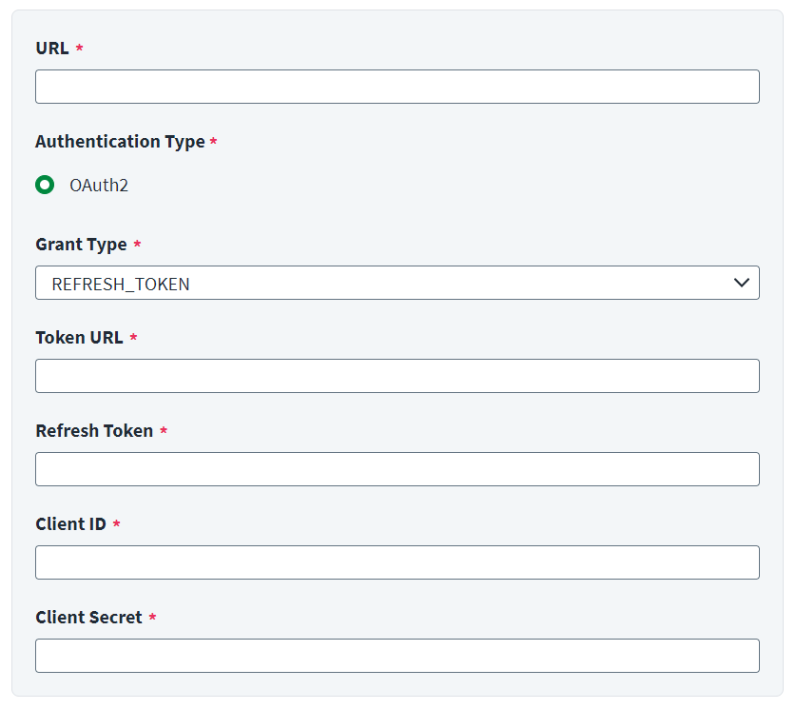Select the Client Secret input box
Viewport: 796px width, 709px height.
tap(398, 656)
